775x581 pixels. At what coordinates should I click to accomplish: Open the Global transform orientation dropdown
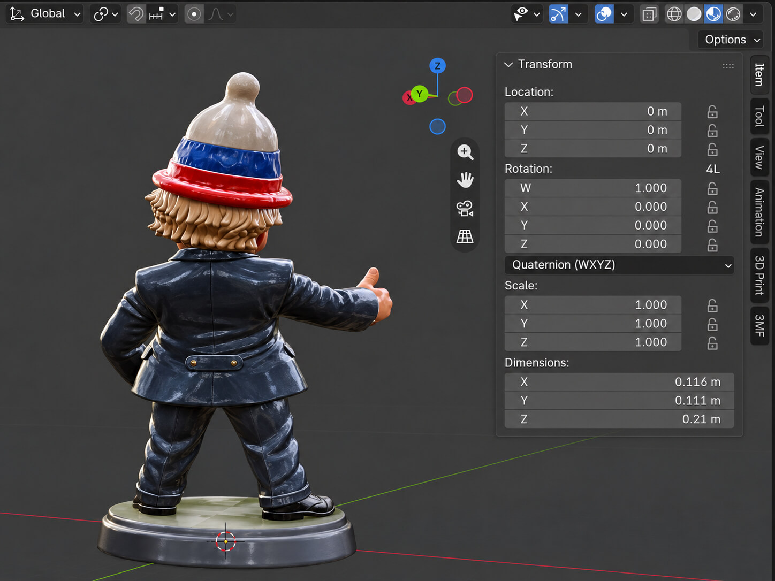(x=45, y=14)
